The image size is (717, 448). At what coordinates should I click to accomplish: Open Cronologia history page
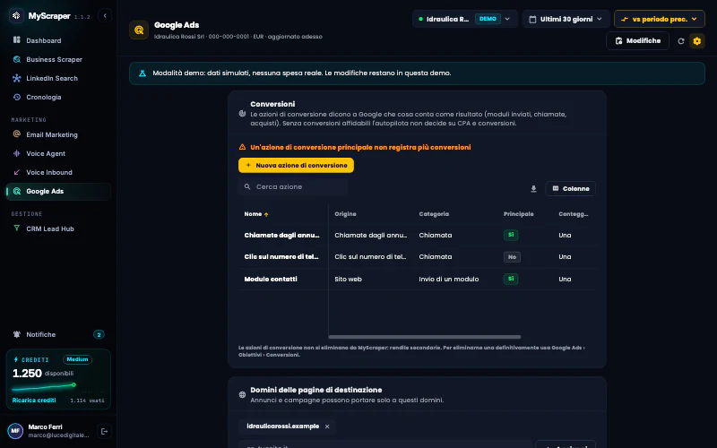point(58,97)
